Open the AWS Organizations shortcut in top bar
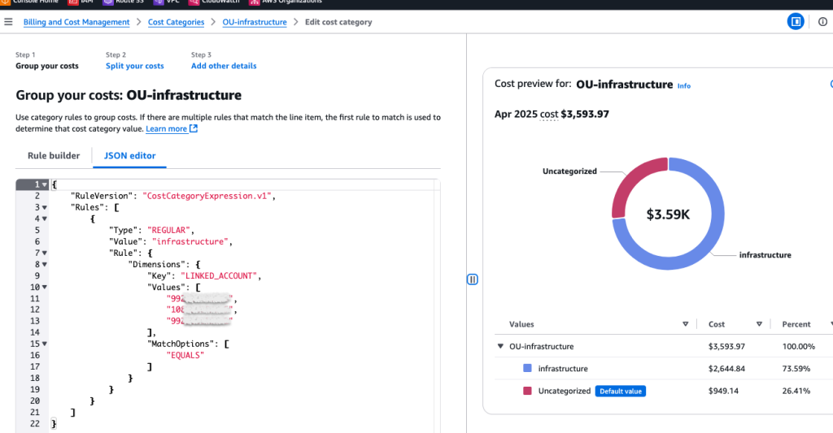Screen dimensions: 833x433 point(286,2)
